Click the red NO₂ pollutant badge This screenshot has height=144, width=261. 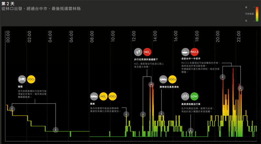click(147, 52)
